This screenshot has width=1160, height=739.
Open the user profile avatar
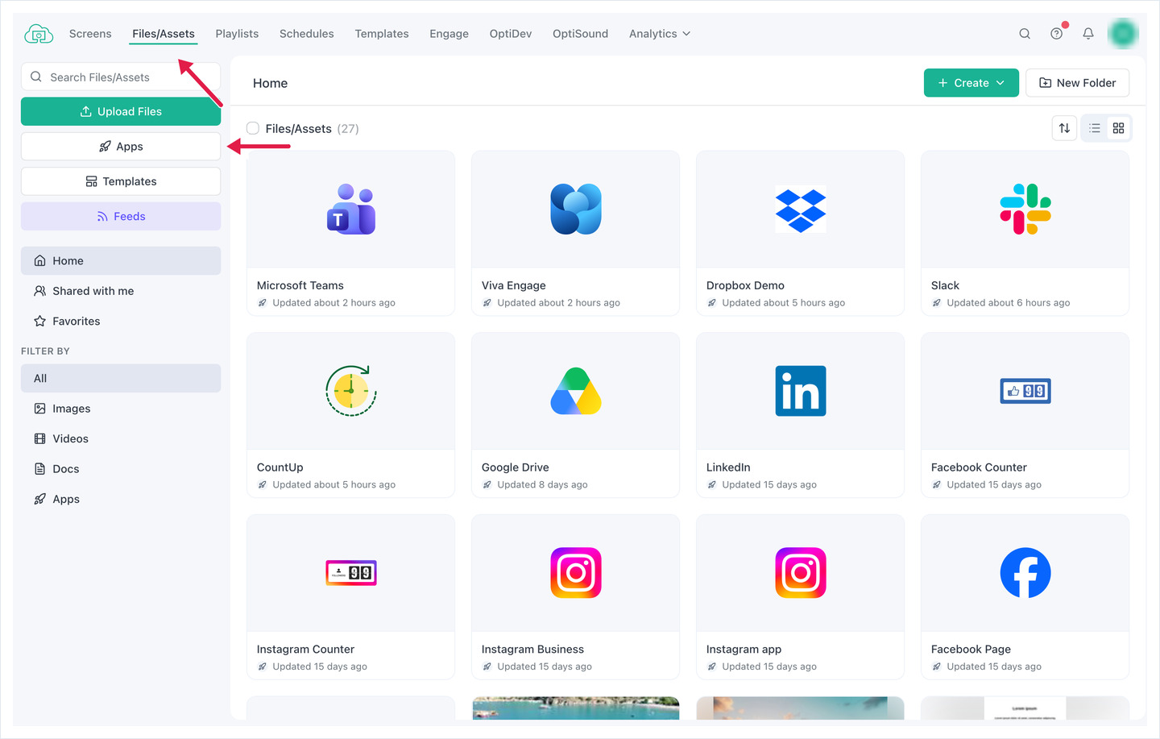coord(1123,34)
